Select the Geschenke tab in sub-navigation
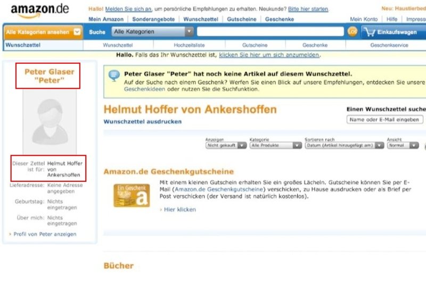This screenshot has height=284, width=426. pos(315,45)
